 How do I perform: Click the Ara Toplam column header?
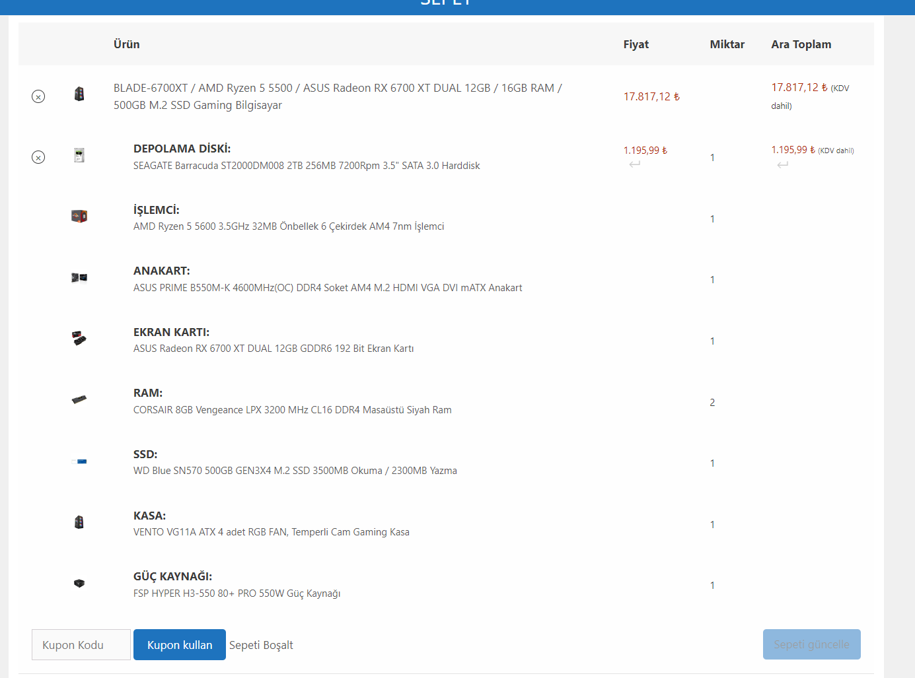point(801,44)
